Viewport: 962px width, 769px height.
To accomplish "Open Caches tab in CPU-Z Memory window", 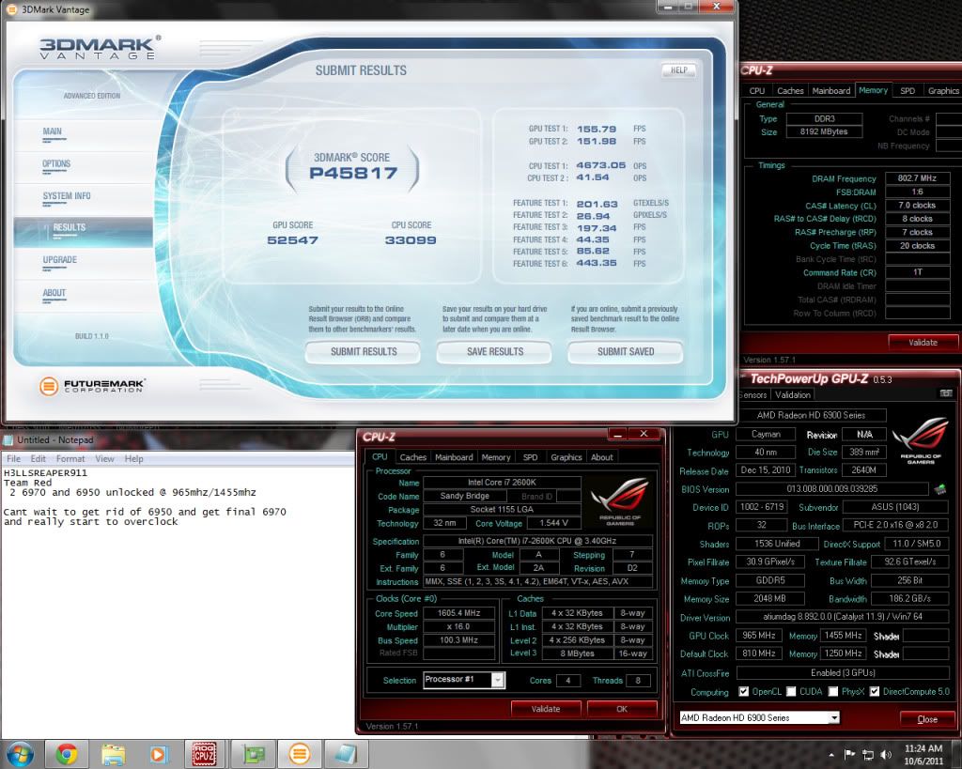I will (x=790, y=91).
